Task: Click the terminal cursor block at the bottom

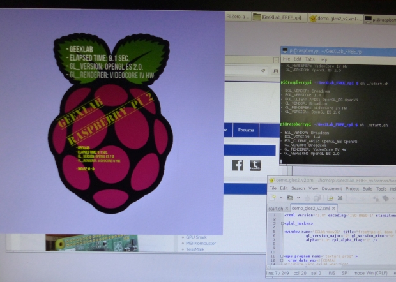Action: pyautogui.click(x=281, y=161)
